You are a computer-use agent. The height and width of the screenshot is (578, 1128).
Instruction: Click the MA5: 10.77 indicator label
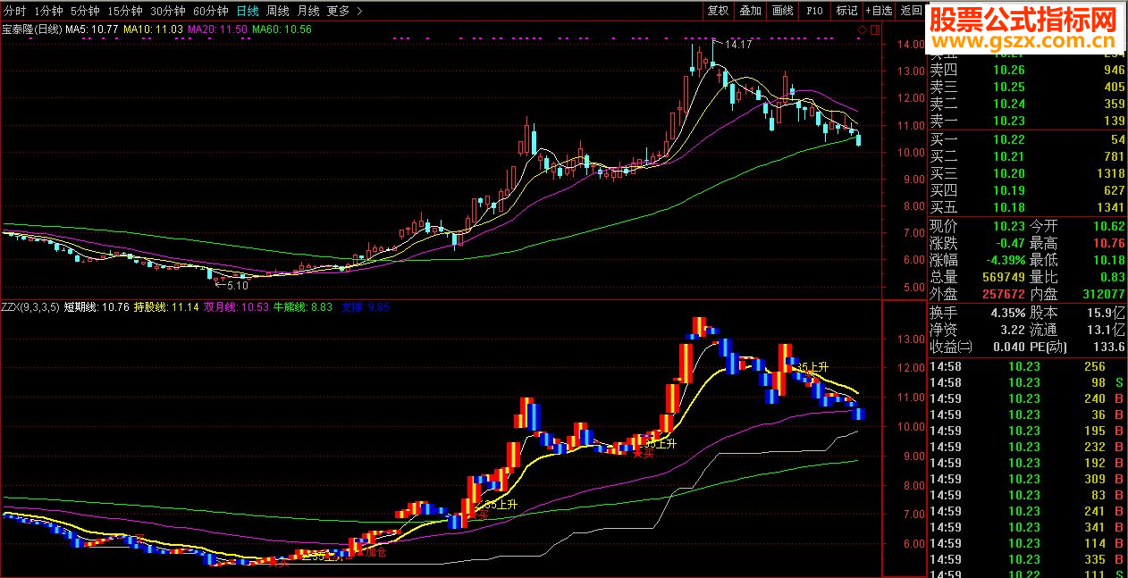point(93,29)
